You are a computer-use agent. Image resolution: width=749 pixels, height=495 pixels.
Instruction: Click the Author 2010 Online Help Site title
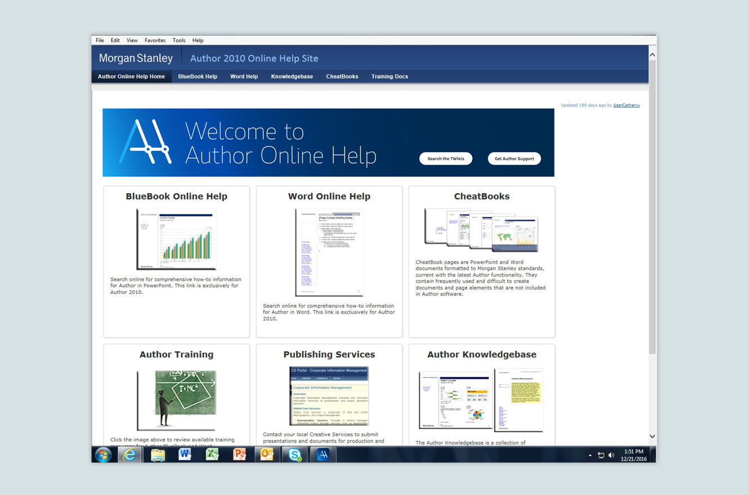point(254,59)
